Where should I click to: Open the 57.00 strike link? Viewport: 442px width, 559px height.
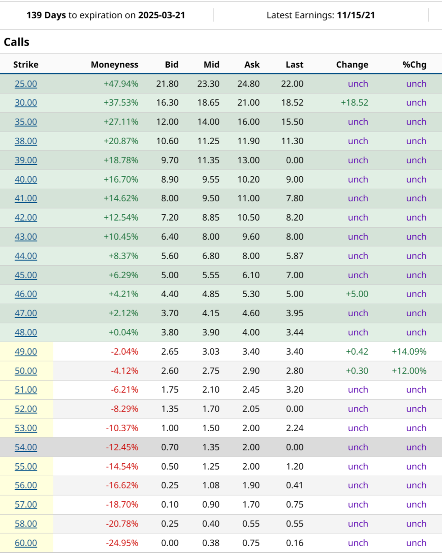pos(26,505)
